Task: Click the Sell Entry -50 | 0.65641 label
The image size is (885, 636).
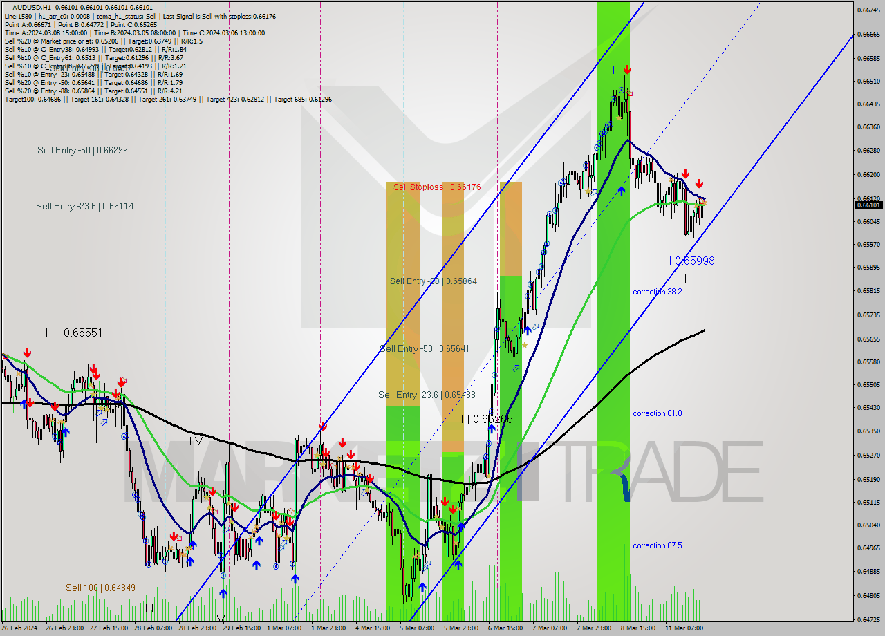Action: point(425,348)
